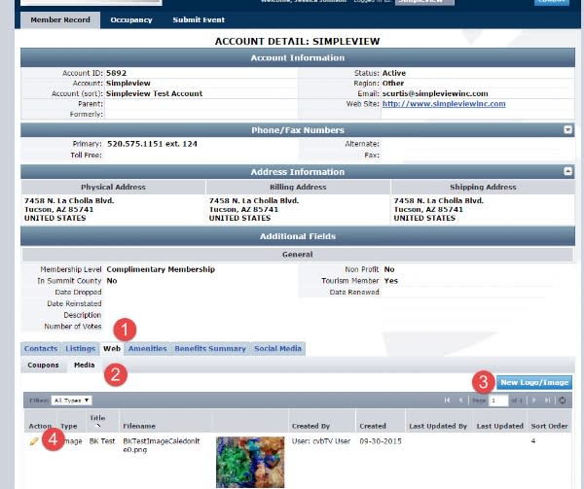Go to last page of media grid
This screenshot has width=584, height=489.
coord(547,401)
